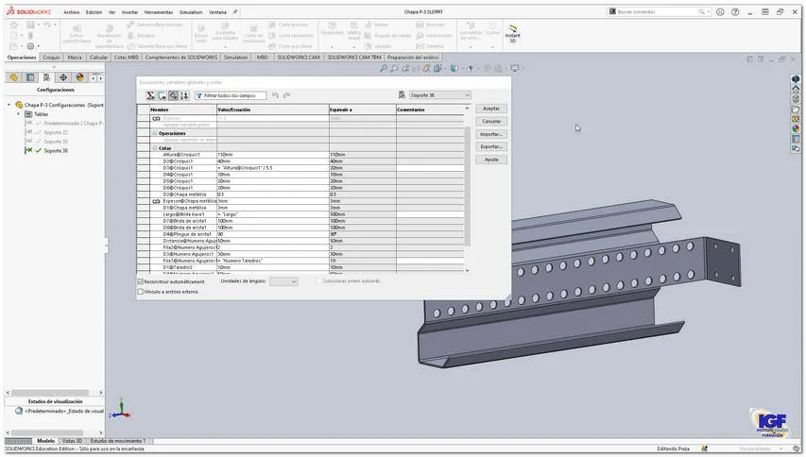Click the panel tab overflow arrows

96,77
